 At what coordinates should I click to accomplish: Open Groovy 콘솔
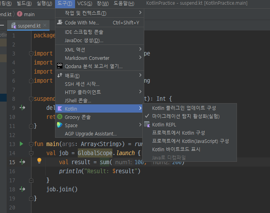pyautogui.click(x=99, y=117)
